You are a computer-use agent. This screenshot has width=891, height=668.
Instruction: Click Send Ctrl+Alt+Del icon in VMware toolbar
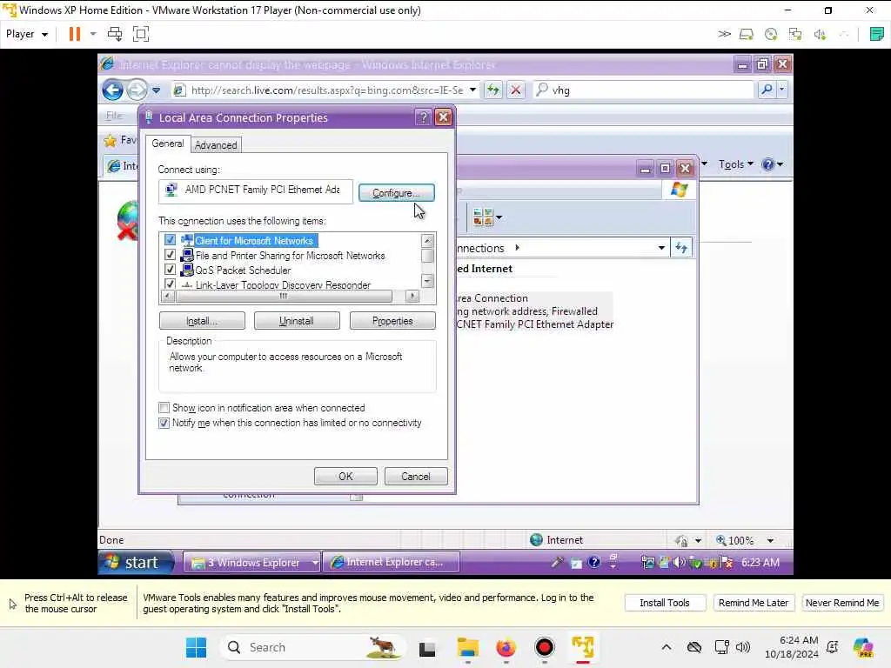(x=115, y=34)
